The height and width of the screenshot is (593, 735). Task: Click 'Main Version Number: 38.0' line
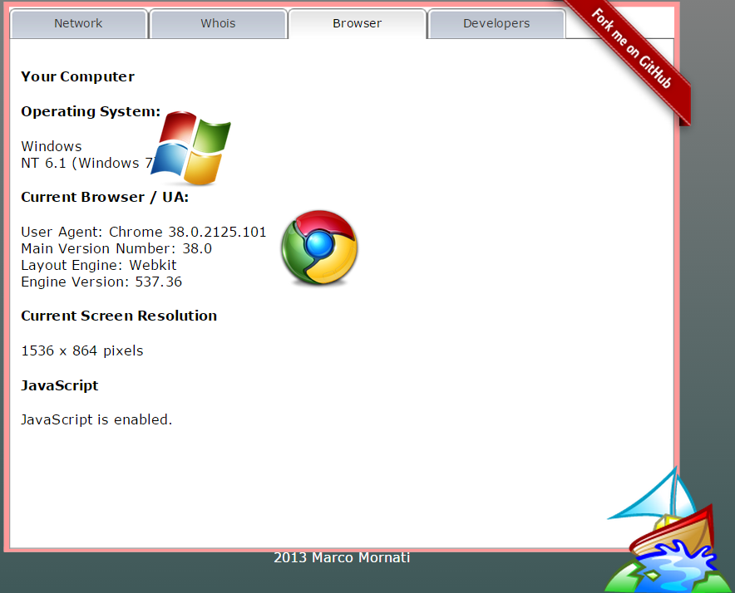coord(116,248)
